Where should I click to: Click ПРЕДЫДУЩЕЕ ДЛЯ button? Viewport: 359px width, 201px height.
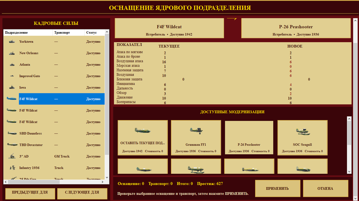(30, 194)
